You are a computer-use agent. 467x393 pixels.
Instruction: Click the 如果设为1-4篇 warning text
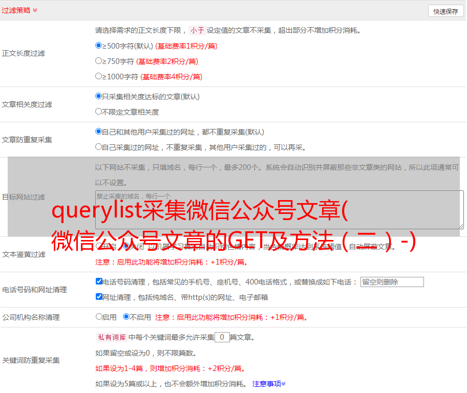[171, 368]
